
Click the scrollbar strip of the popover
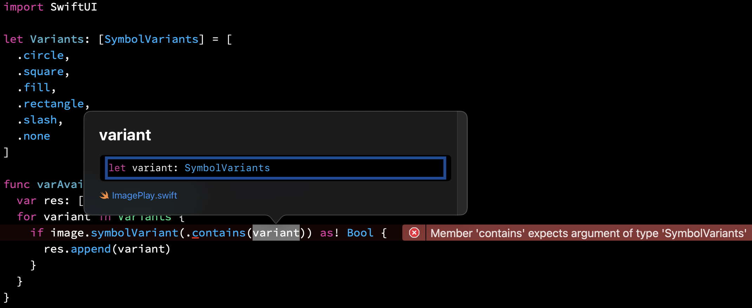coord(462,163)
